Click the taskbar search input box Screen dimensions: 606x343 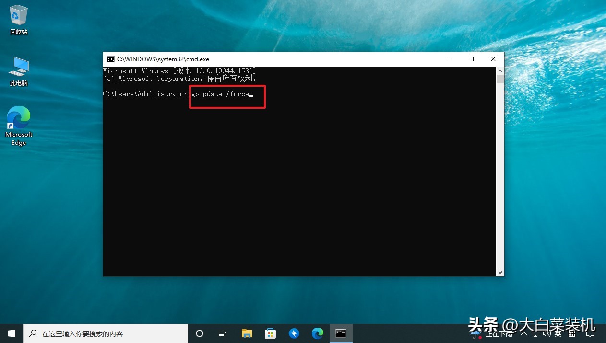coord(106,333)
